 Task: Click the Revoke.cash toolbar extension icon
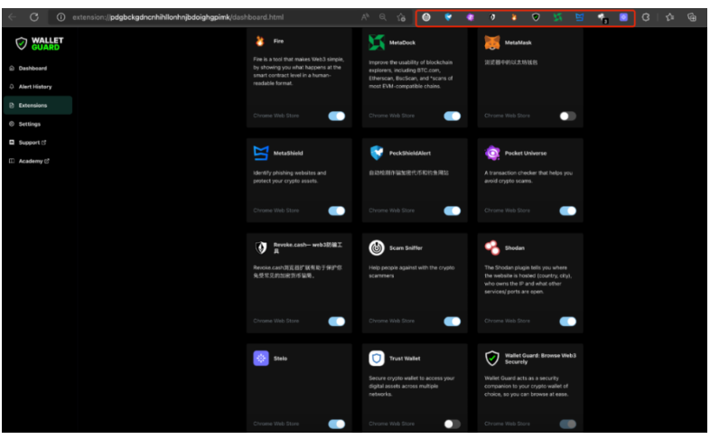tap(492, 17)
